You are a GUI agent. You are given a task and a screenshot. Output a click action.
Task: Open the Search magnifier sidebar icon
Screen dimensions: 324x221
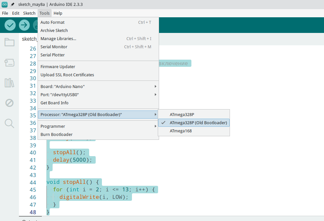9,124
